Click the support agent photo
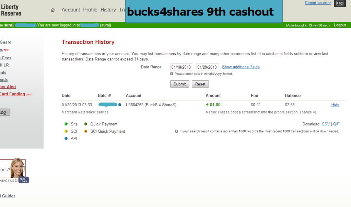This screenshot has height=207, width=351. click(x=17, y=168)
